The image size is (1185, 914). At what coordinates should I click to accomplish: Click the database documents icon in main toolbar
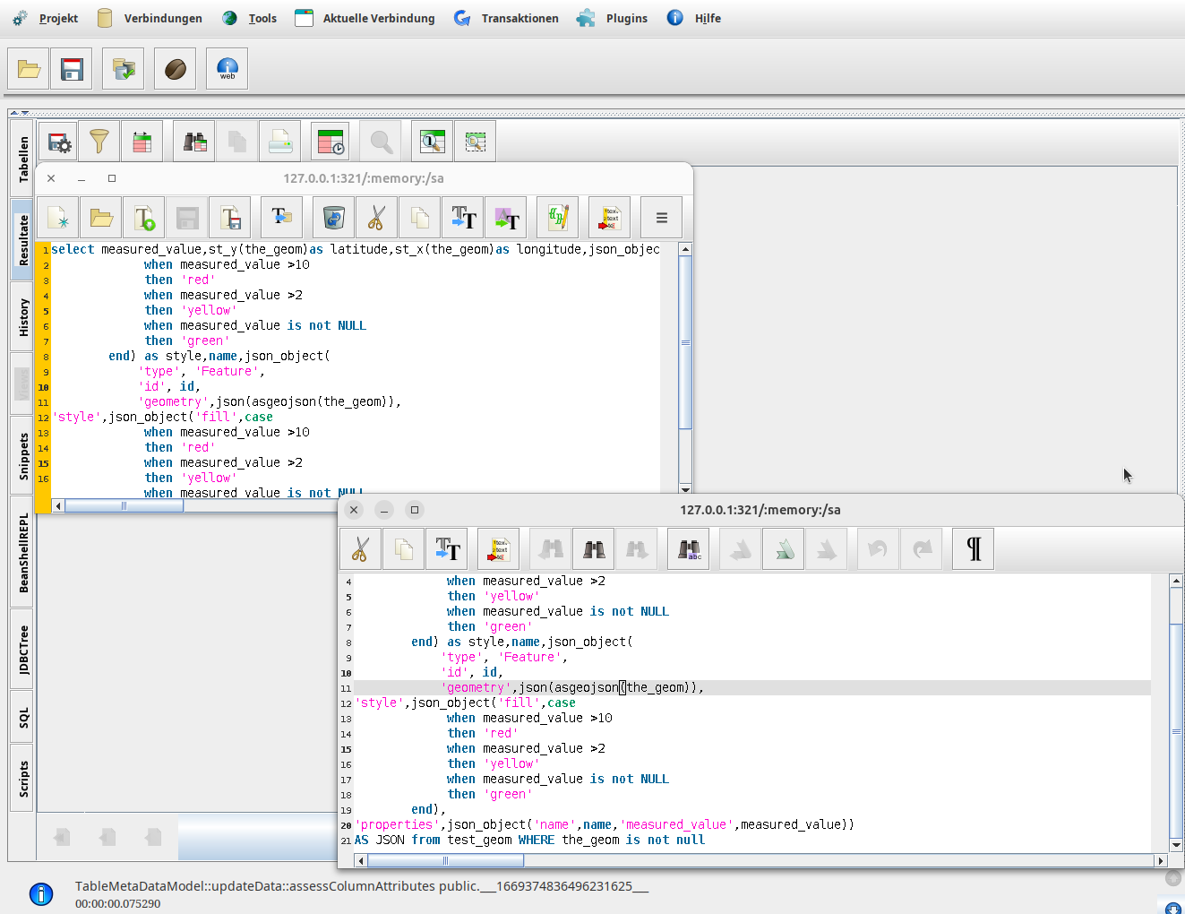(124, 69)
